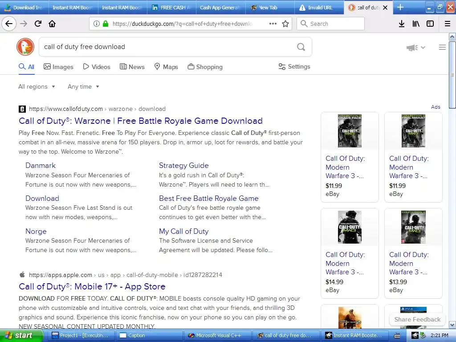Expand the Any time filter
Screen dimensions: 456x342
pyautogui.click(x=83, y=87)
